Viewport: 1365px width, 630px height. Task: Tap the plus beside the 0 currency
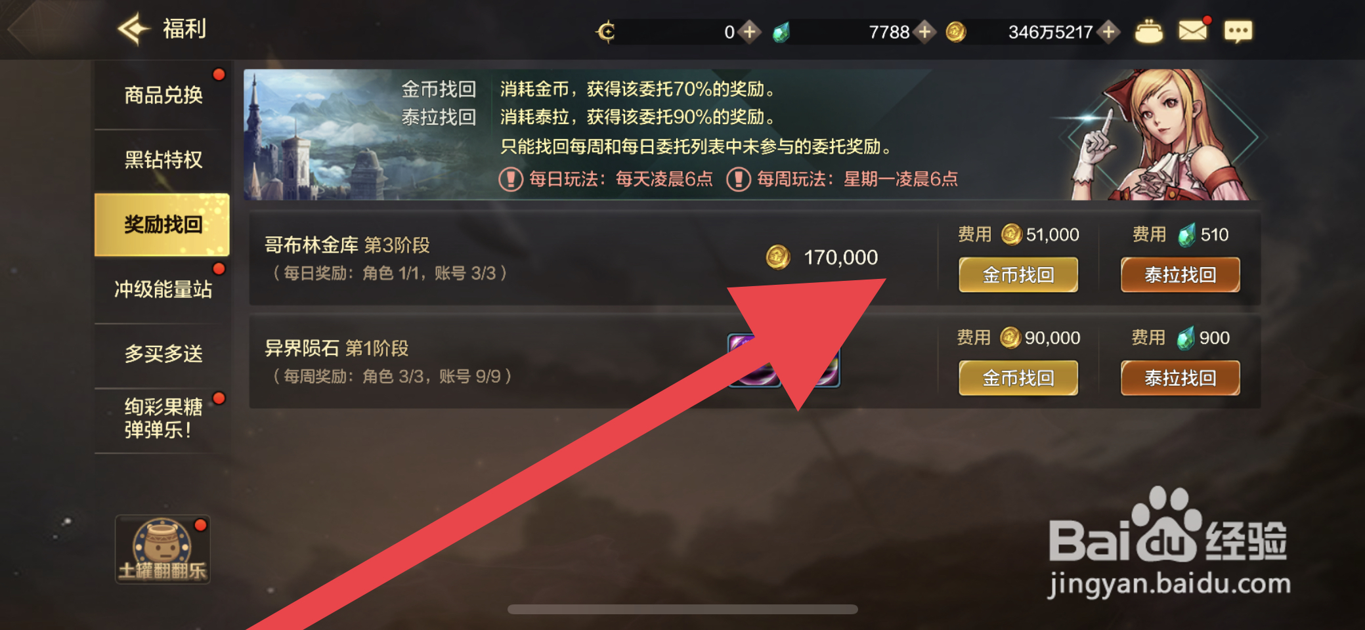pyautogui.click(x=749, y=31)
